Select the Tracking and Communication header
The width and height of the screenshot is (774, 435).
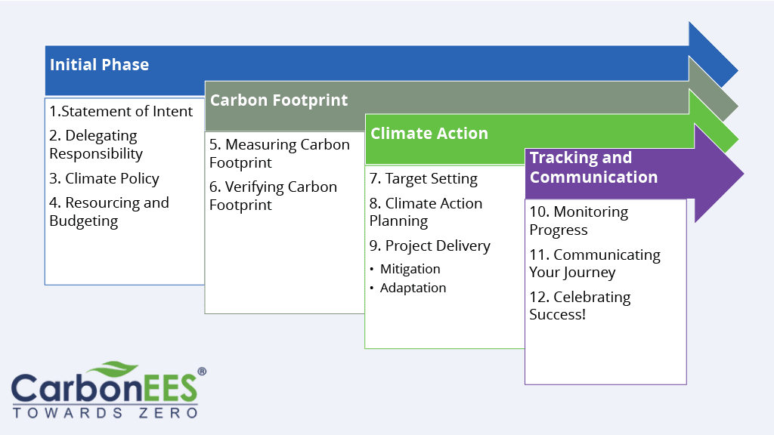pos(593,168)
